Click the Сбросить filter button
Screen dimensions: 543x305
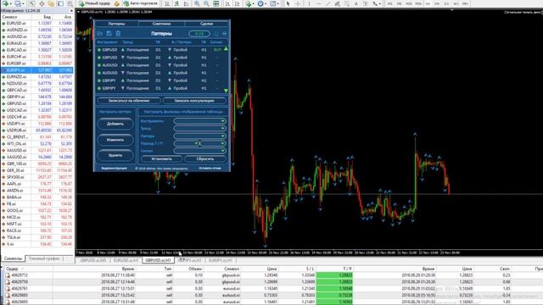click(205, 158)
